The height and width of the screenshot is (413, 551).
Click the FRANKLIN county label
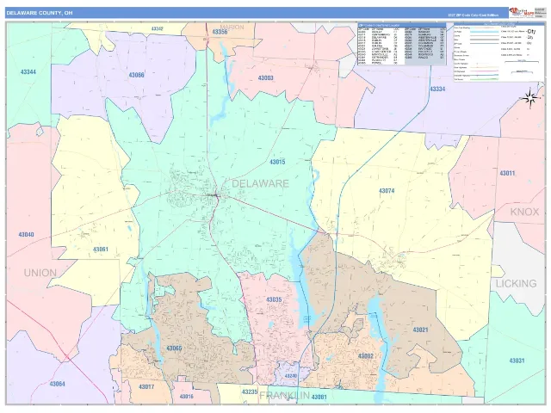pyautogui.click(x=284, y=396)
